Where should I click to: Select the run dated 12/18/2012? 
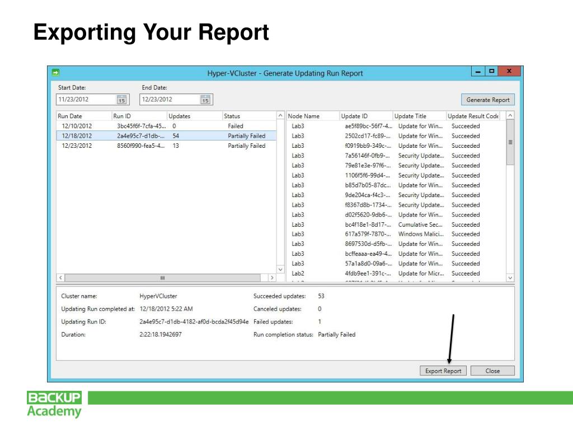tap(166, 135)
